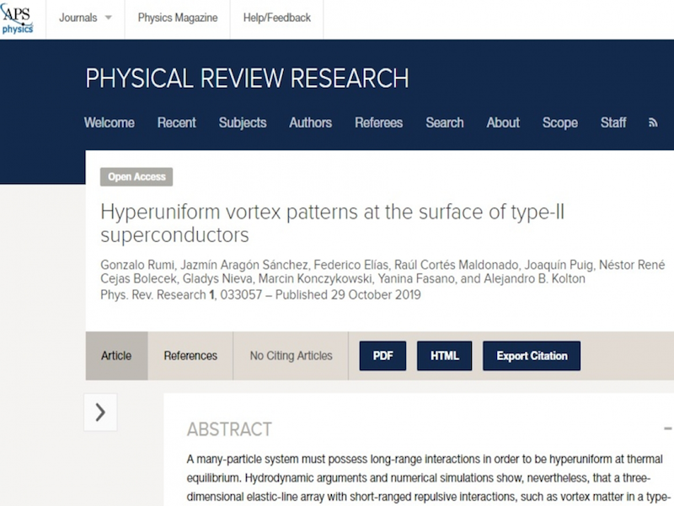Open author Raúl Cortés Maldonado's link

click(457, 265)
